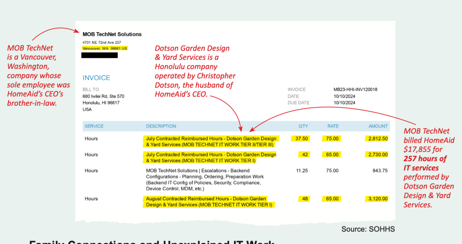The image size is (462, 244).
Task: Select the July TIER II/TIER III description
Action: click(211, 141)
